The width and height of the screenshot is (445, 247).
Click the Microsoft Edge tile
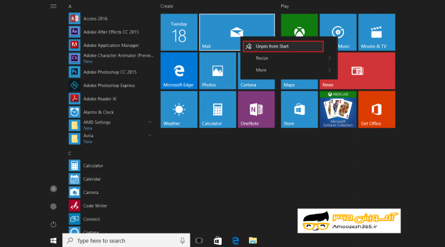[179, 71]
